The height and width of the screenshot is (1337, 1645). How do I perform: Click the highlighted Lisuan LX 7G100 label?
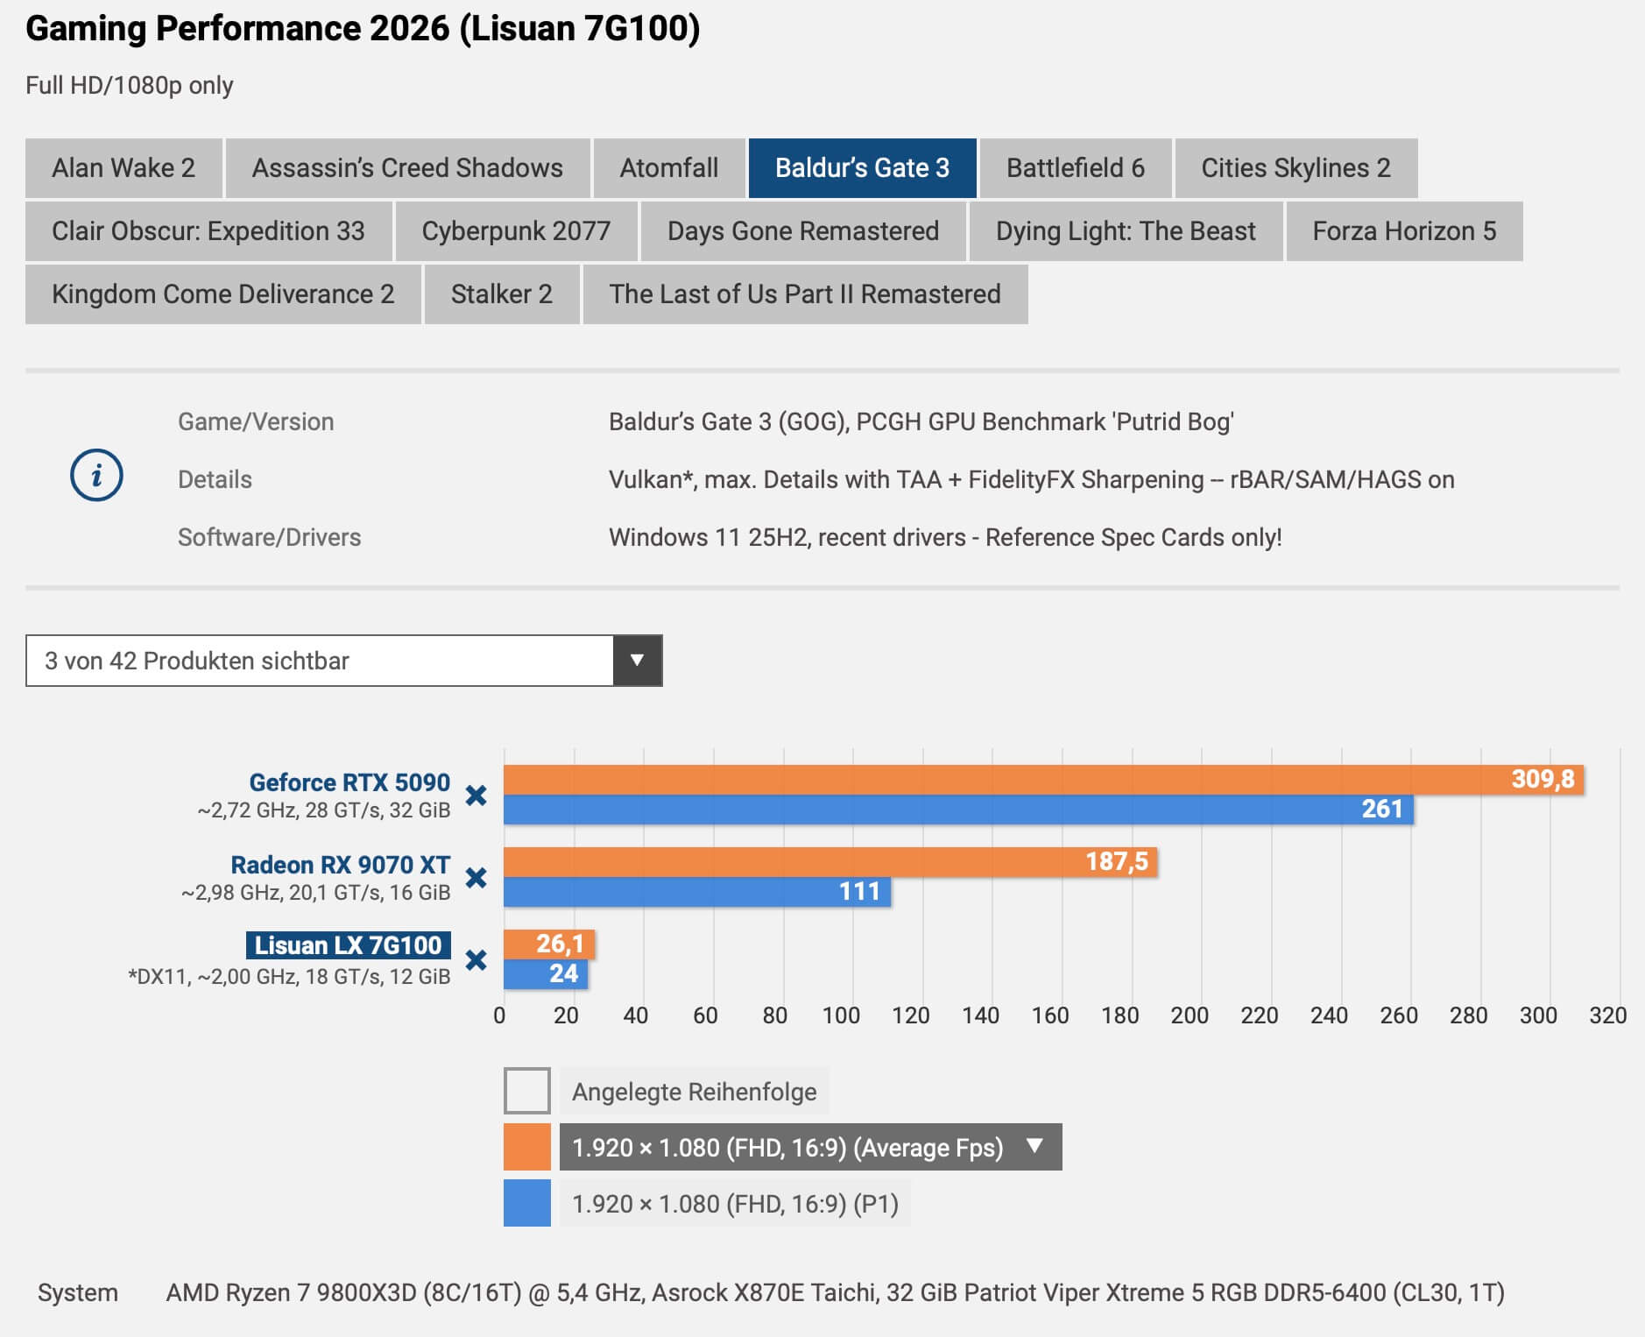[349, 945]
